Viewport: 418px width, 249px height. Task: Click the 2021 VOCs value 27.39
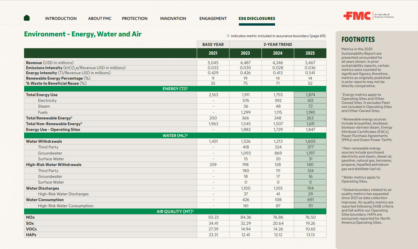(x=213, y=229)
